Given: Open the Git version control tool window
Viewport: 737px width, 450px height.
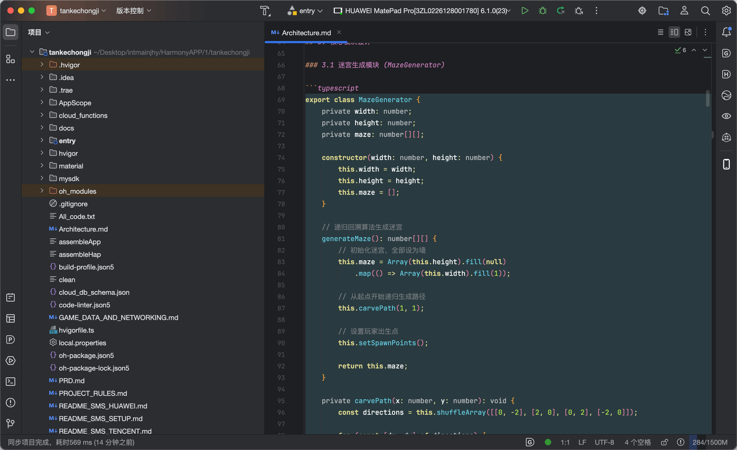Looking at the screenshot, I should click(x=11, y=423).
